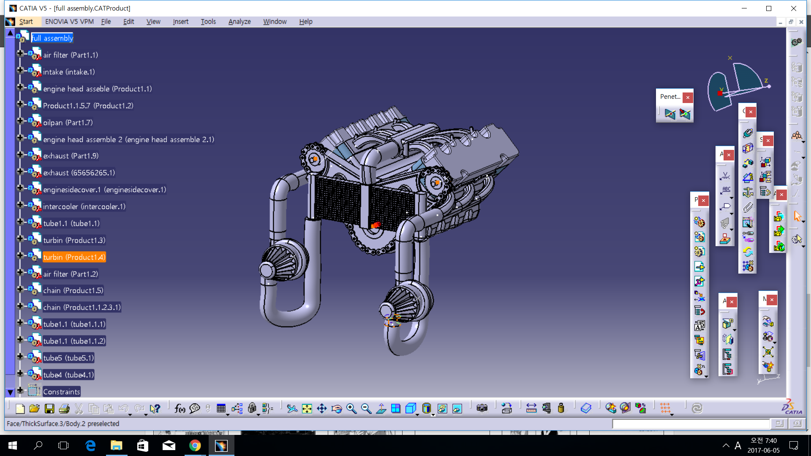
Task: Click the anchor Fix Component constraint icon
Action: point(748,193)
